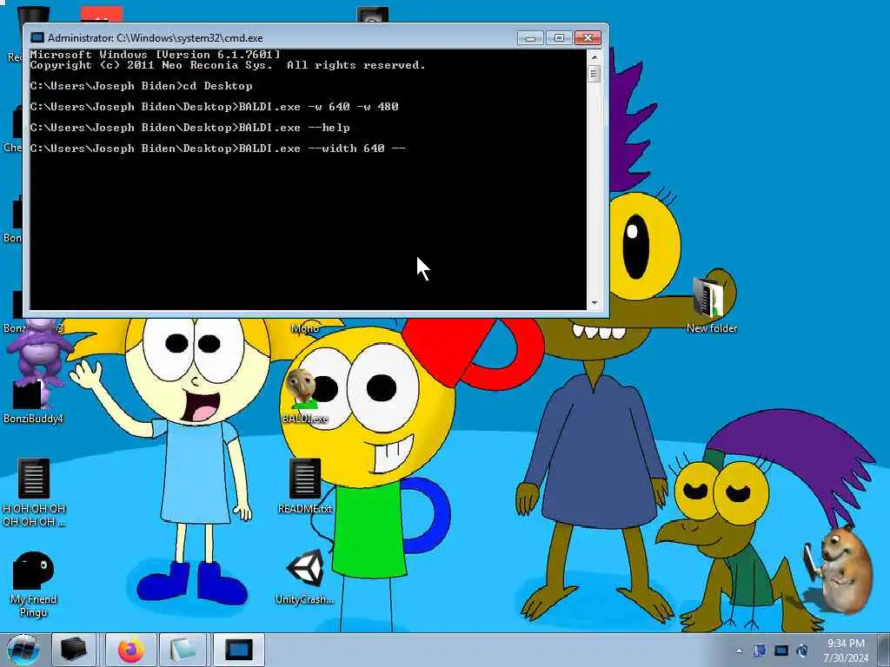This screenshot has height=667, width=890.
Task: Click the Microsoft Windows Version 6.1.7601 line
Action: pos(155,55)
